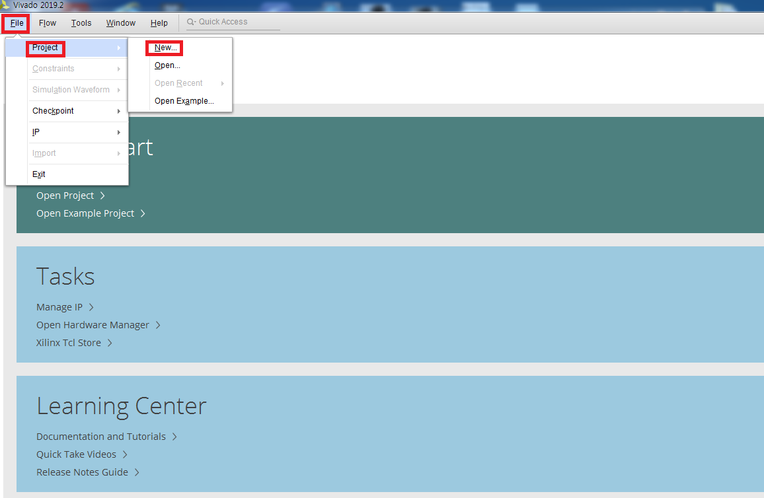Click the Open Hardware Manager link

pos(93,325)
